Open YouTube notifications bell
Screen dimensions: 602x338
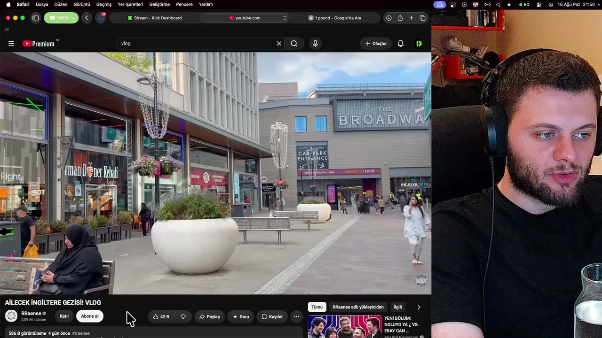401,44
